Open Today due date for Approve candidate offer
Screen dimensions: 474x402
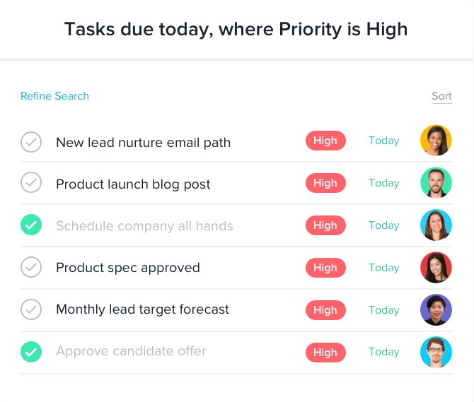click(x=384, y=352)
